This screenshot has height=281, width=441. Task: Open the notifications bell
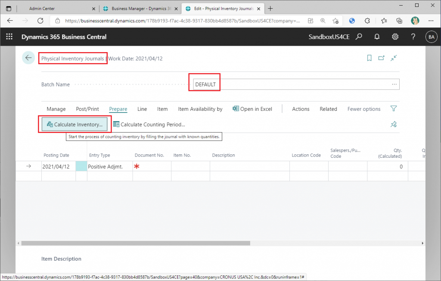click(377, 37)
